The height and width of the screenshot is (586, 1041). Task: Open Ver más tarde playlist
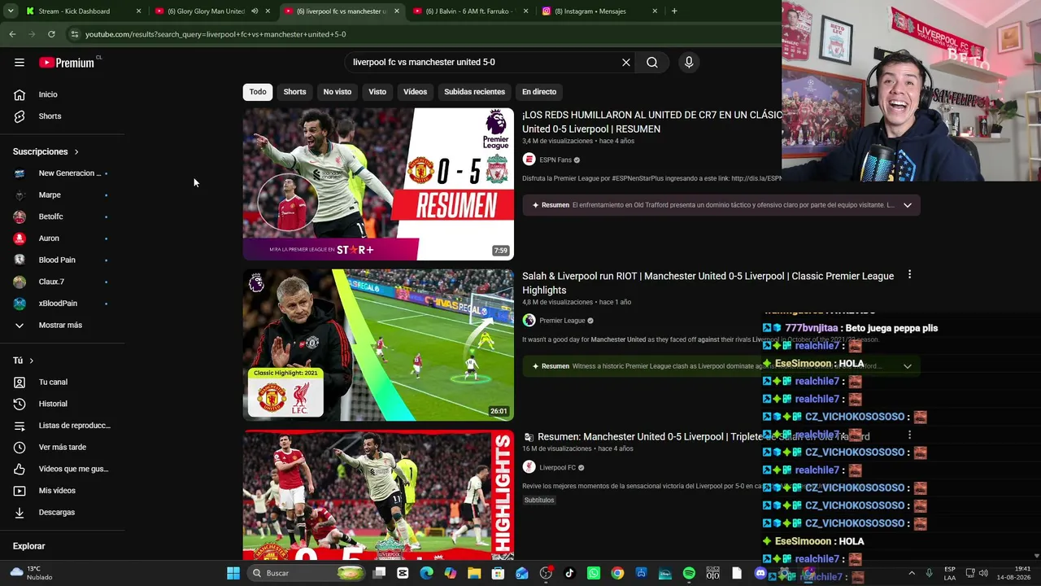click(63, 447)
